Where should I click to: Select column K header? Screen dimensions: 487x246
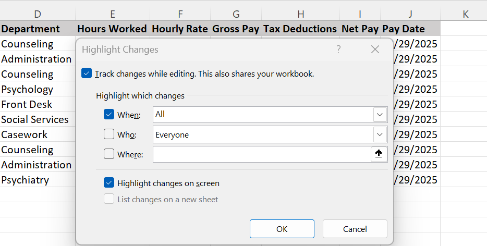tap(465, 14)
